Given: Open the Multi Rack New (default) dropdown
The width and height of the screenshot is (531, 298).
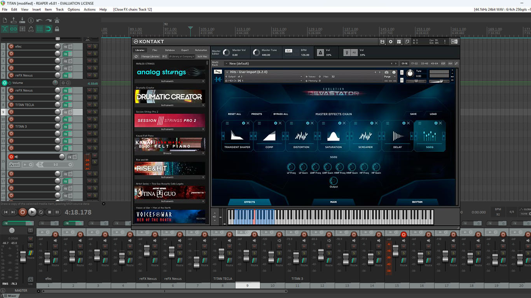Looking at the screenshot, I should (x=226, y=63).
